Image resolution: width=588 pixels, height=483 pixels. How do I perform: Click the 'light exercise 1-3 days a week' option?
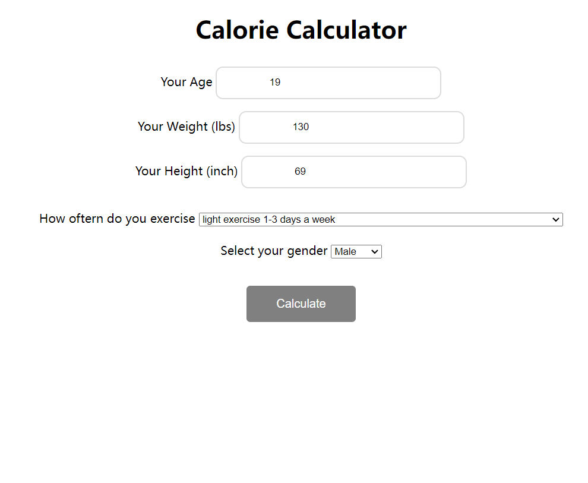click(x=268, y=219)
